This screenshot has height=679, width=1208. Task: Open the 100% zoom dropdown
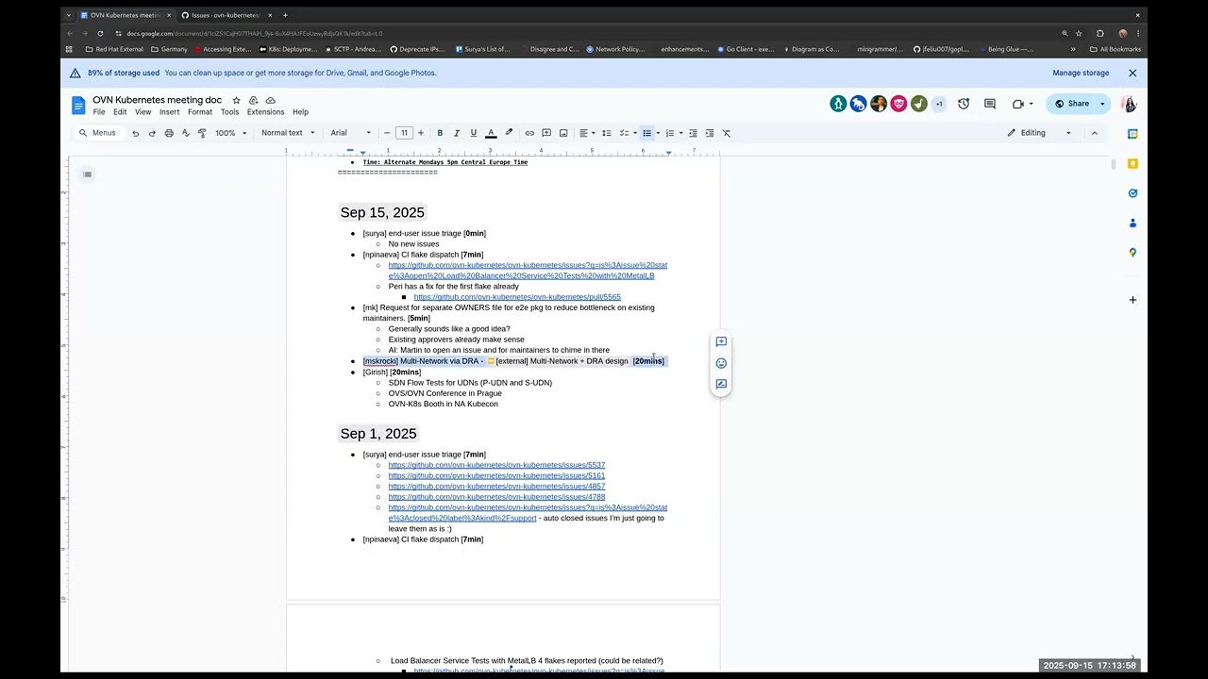[230, 133]
